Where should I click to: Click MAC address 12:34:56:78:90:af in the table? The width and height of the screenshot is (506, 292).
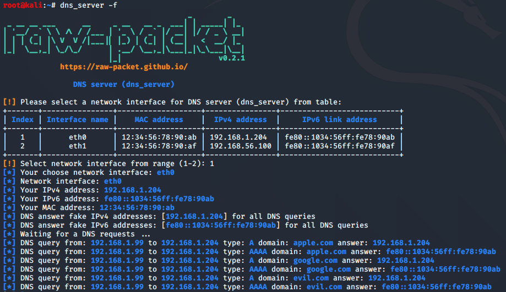coord(159,146)
